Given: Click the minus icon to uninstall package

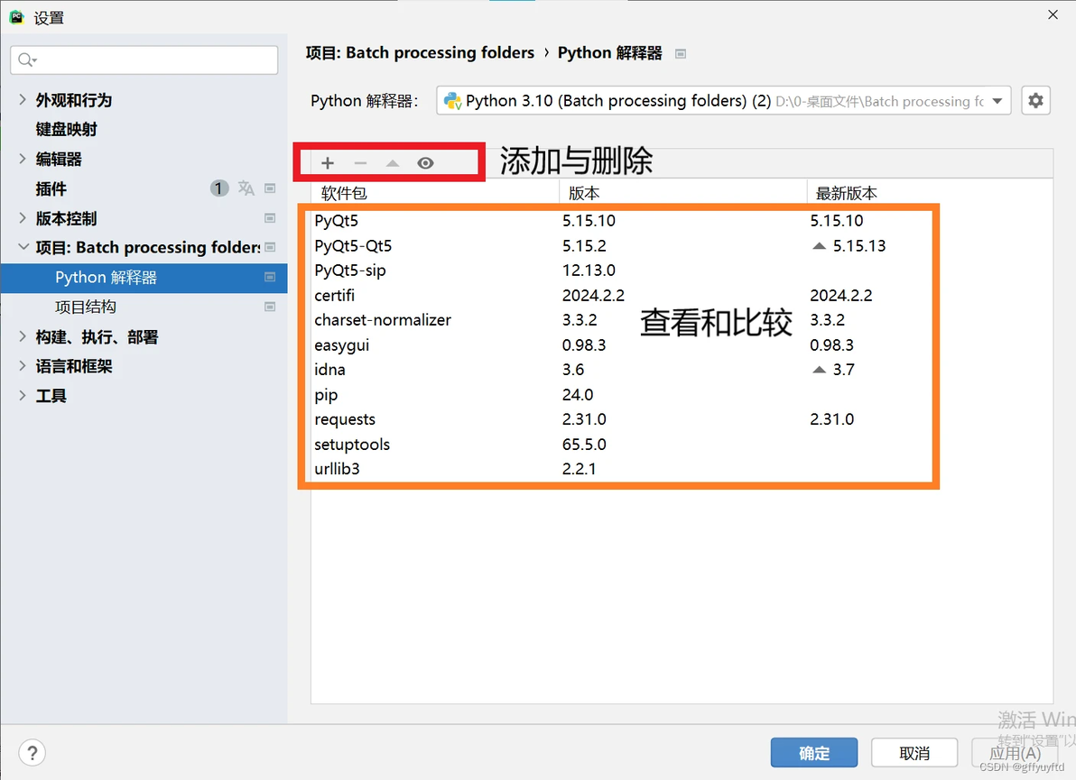Looking at the screenshot, I should click(x=360, y=163).
